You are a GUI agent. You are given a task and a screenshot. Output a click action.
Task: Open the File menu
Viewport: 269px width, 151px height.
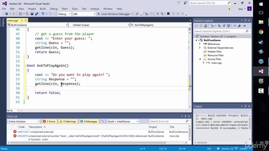coord(4,9)
